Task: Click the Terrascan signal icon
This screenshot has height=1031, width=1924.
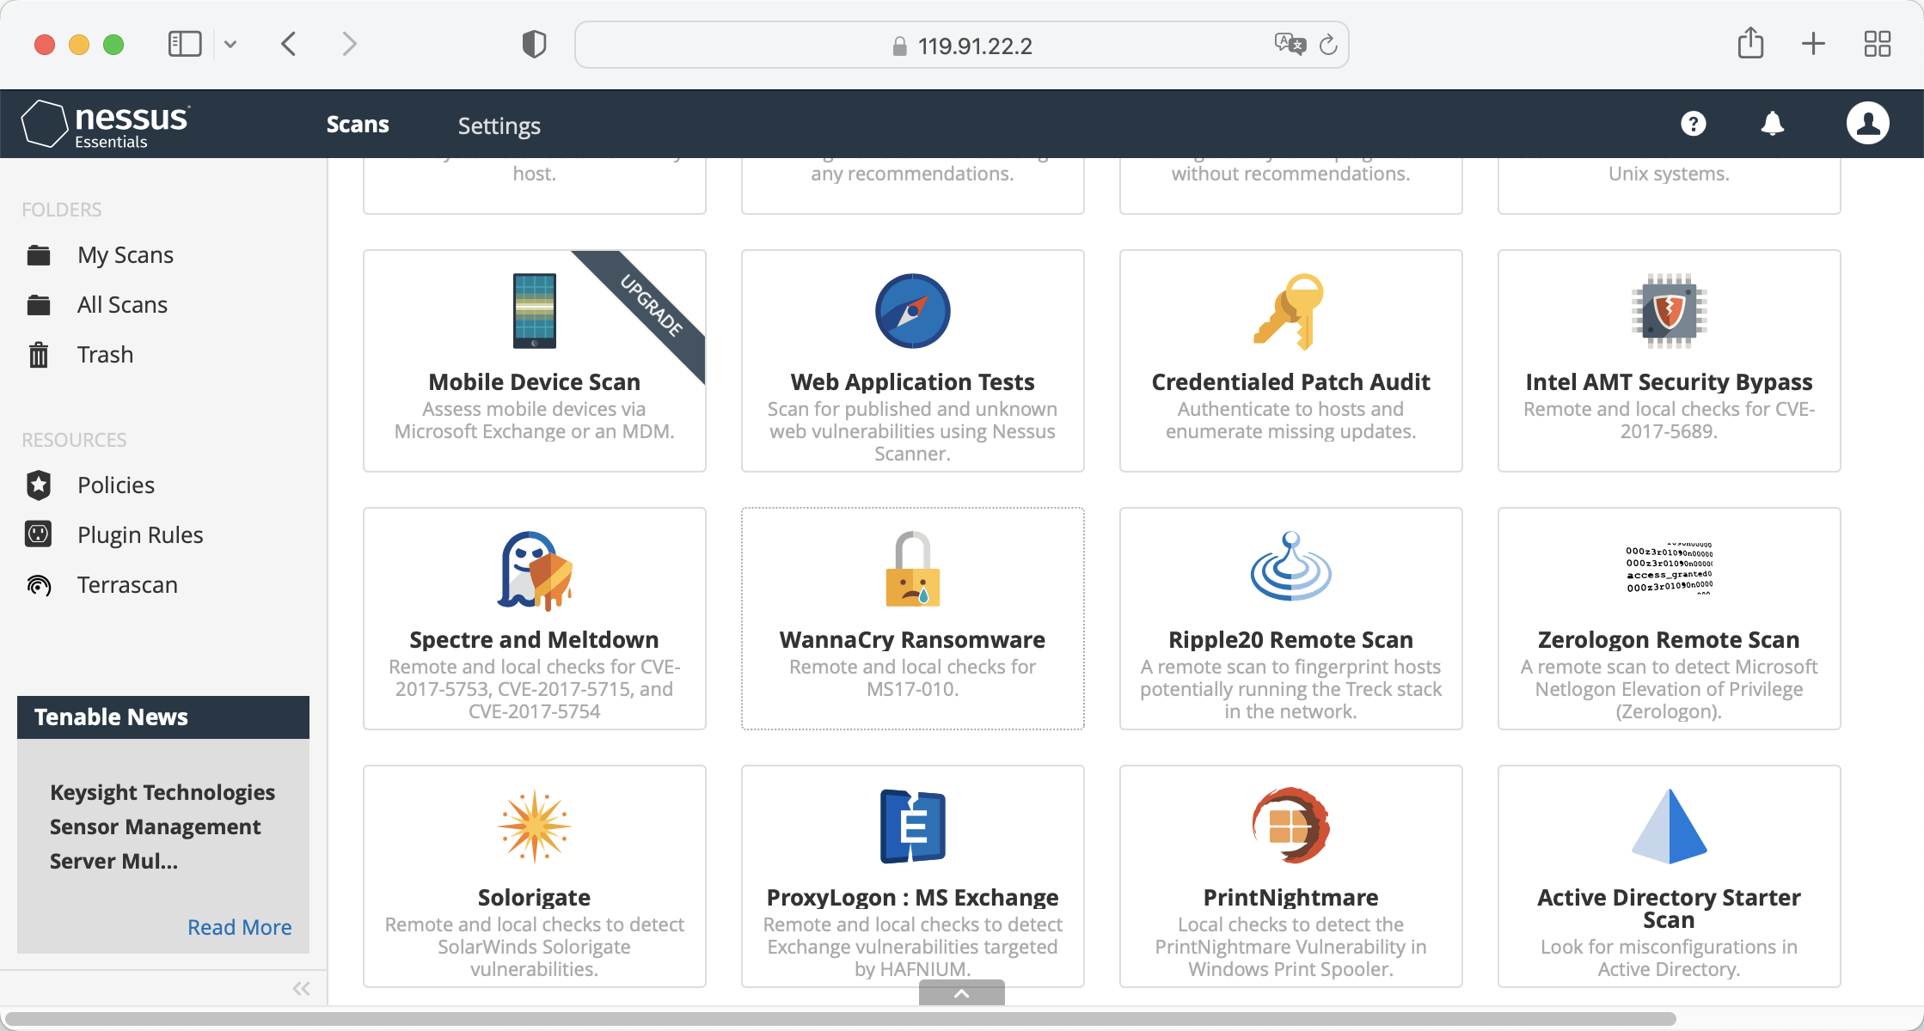Action: click(x=39, y=585)
